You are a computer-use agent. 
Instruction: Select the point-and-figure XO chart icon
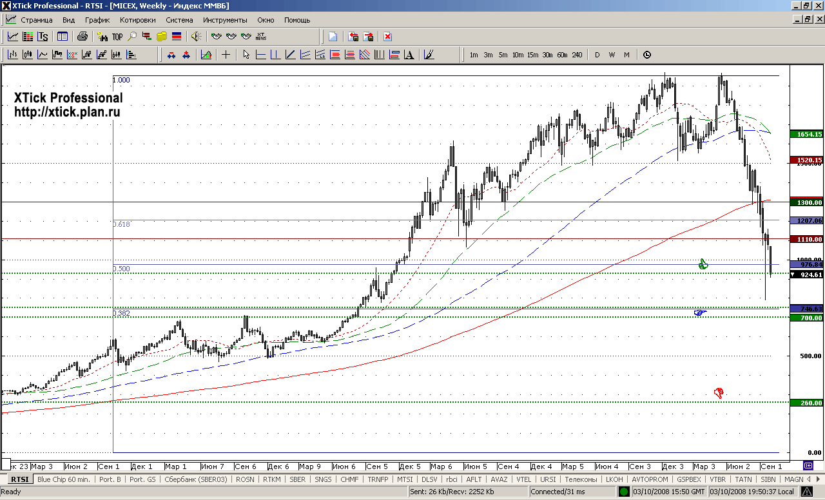click(x=72, y=55)
